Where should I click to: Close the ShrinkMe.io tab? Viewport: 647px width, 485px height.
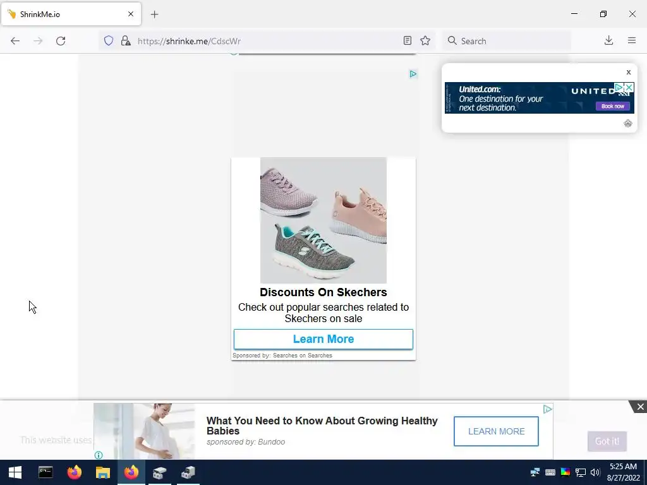(x=131, y=14)
